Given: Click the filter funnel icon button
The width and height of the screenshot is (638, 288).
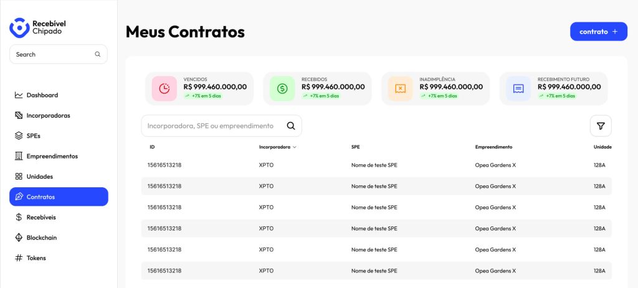Looking at the screenshot, I should [x=601, y=126].
